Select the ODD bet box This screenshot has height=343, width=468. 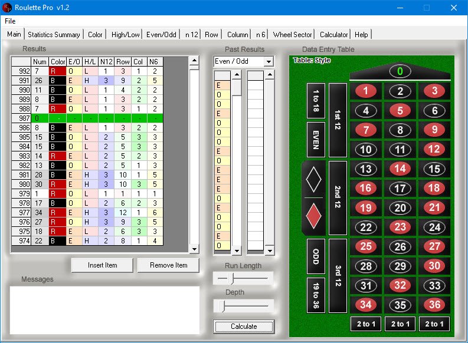coord(316,256)
